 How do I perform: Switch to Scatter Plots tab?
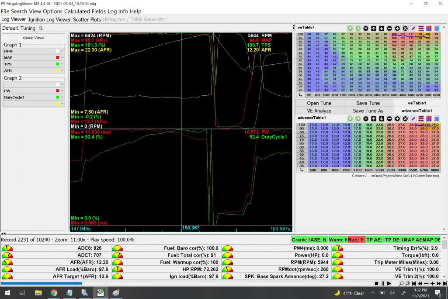click(x=87, y=19)
